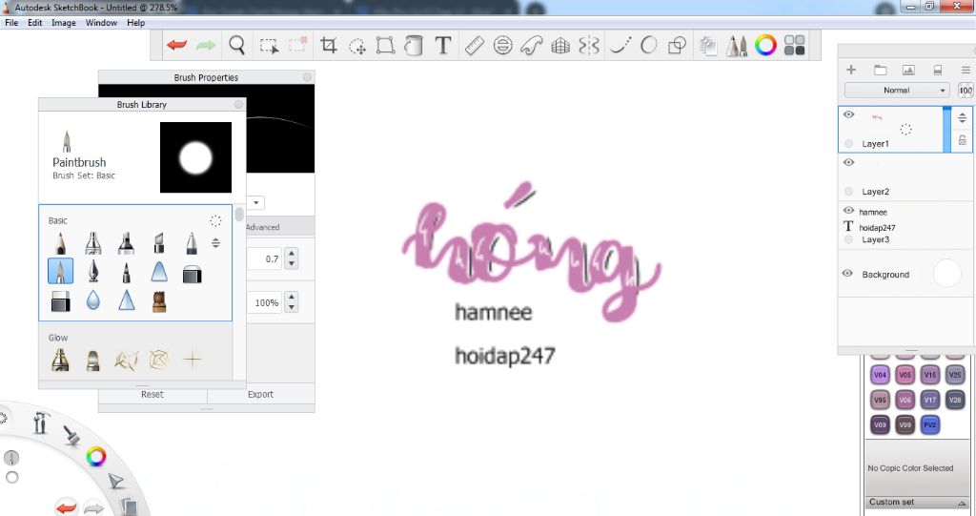Screen dimensions: 976x516
Task: Toggle the Ruler tool
Action: pos(475,45)
